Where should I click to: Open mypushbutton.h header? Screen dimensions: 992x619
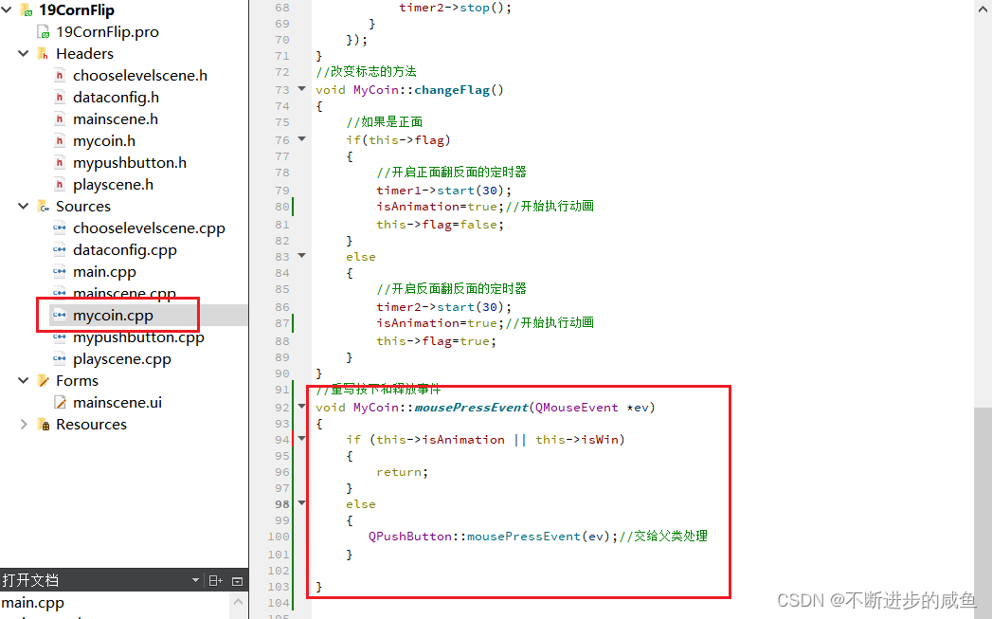coord(130,163)
